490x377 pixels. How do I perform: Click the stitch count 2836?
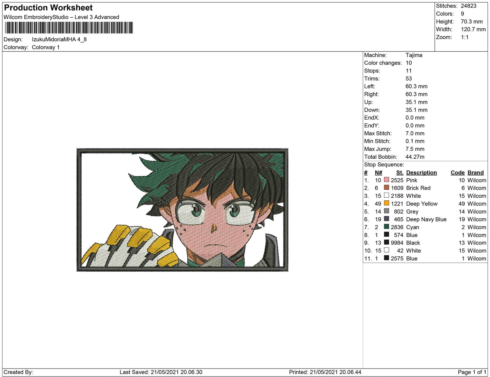pos(397,227)
